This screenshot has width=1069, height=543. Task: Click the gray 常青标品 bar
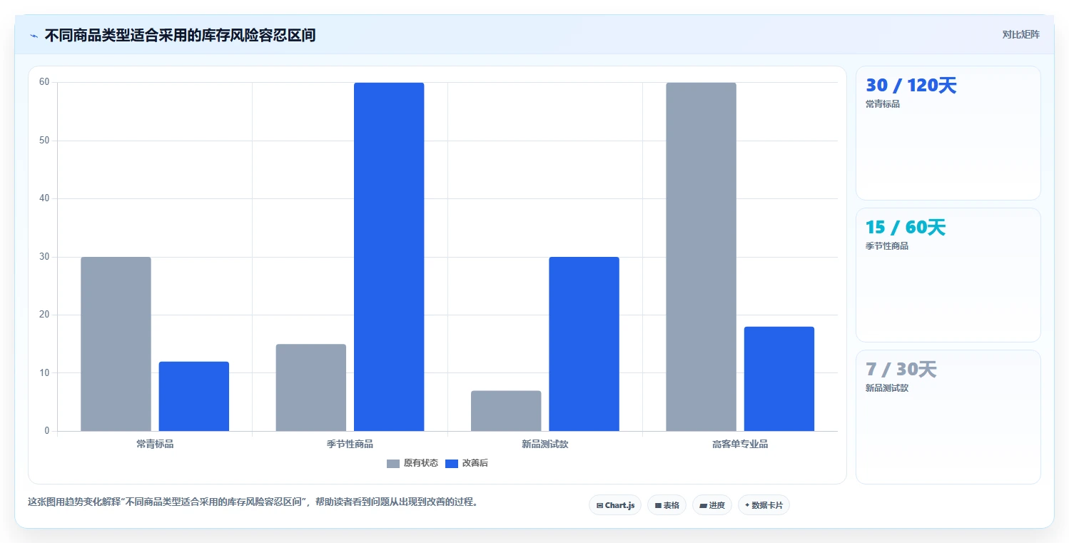(116, 344)
